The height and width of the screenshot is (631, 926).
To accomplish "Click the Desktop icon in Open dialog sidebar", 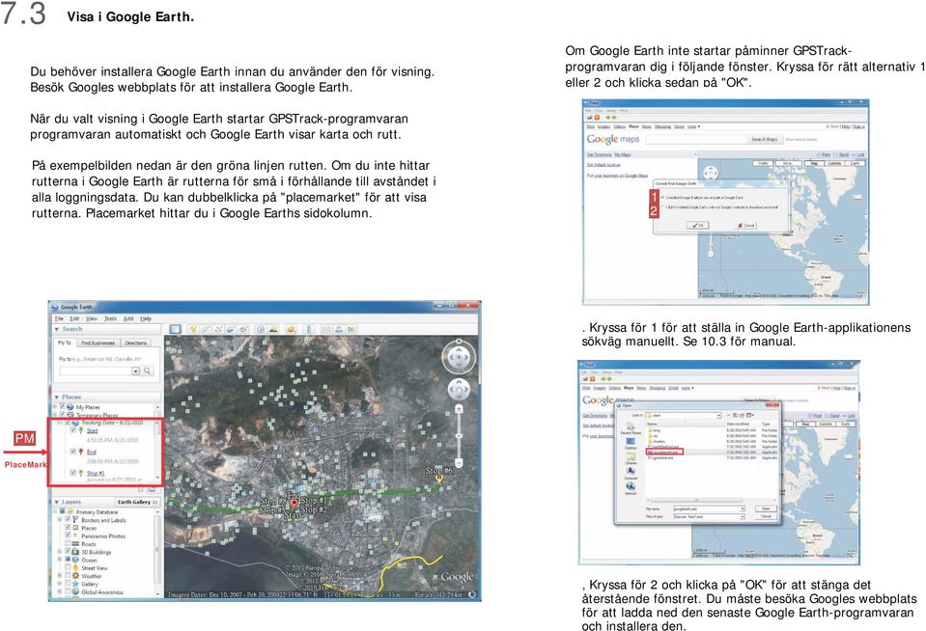I will pyautogui.click(x=631, y=442).
